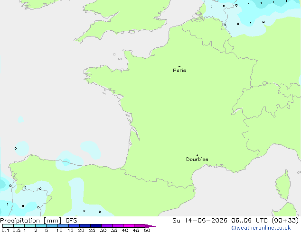Image resolution: width=301 pixels, height=232 pixels.
Task: Click the '0.1' legend scale number
Action: [x=5, y=230]
